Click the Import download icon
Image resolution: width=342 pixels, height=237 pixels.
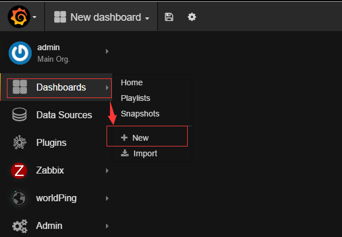click(125, 153)
